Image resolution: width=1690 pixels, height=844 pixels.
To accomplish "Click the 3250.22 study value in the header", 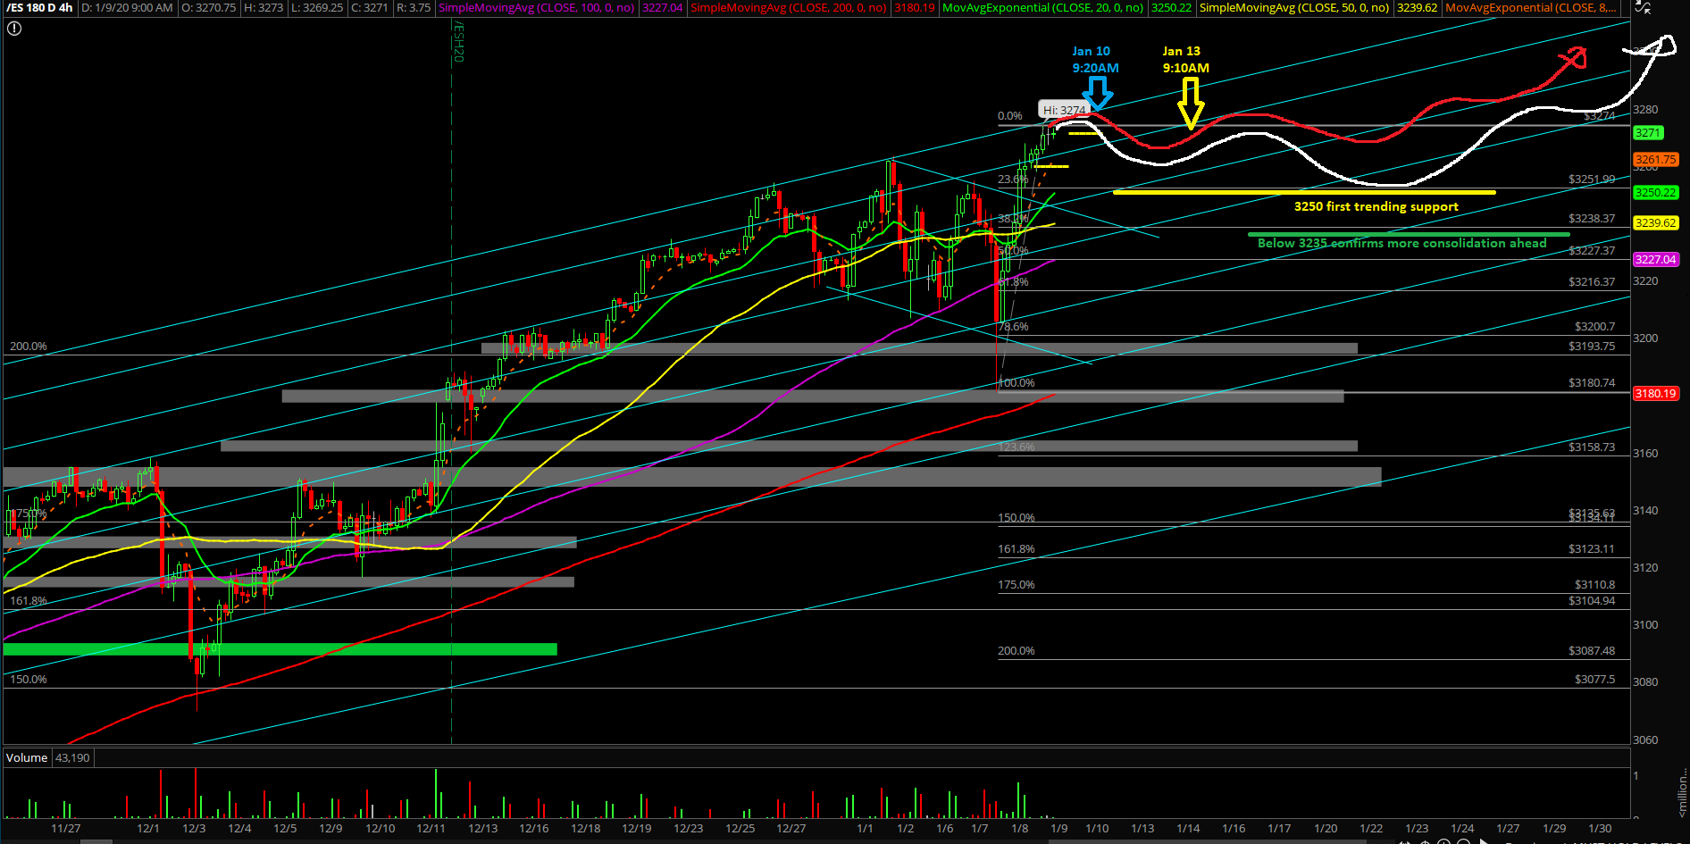I will click(1171, 8).
